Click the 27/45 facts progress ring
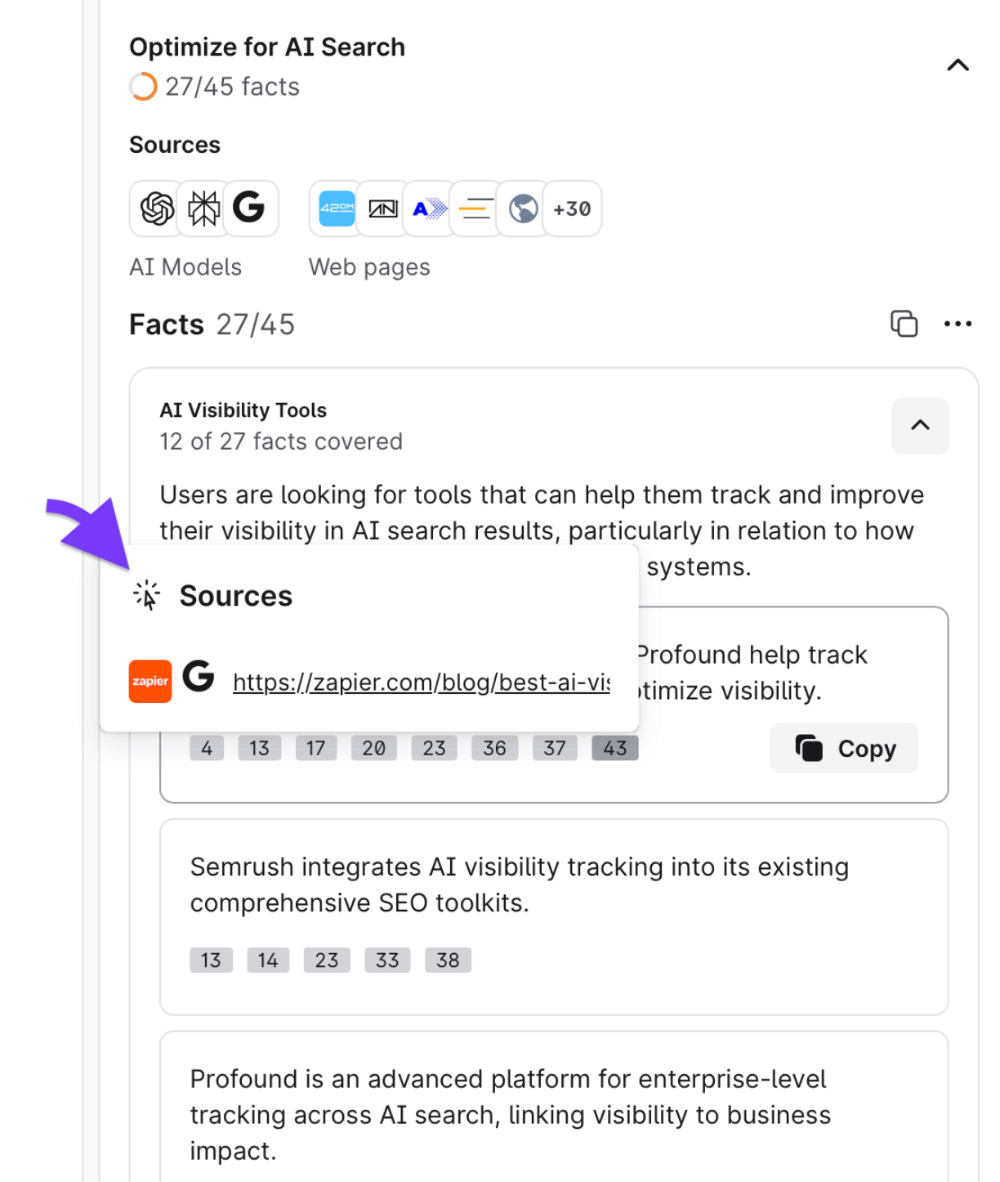The width and height of the screenshot is (1000, 1182). pyautogui.click(x=143, y=87)
